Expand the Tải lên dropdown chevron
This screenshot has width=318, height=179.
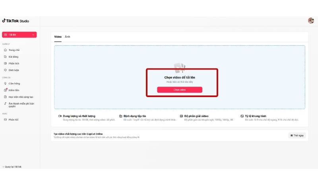pyautogui.click(x=33, y=35)
